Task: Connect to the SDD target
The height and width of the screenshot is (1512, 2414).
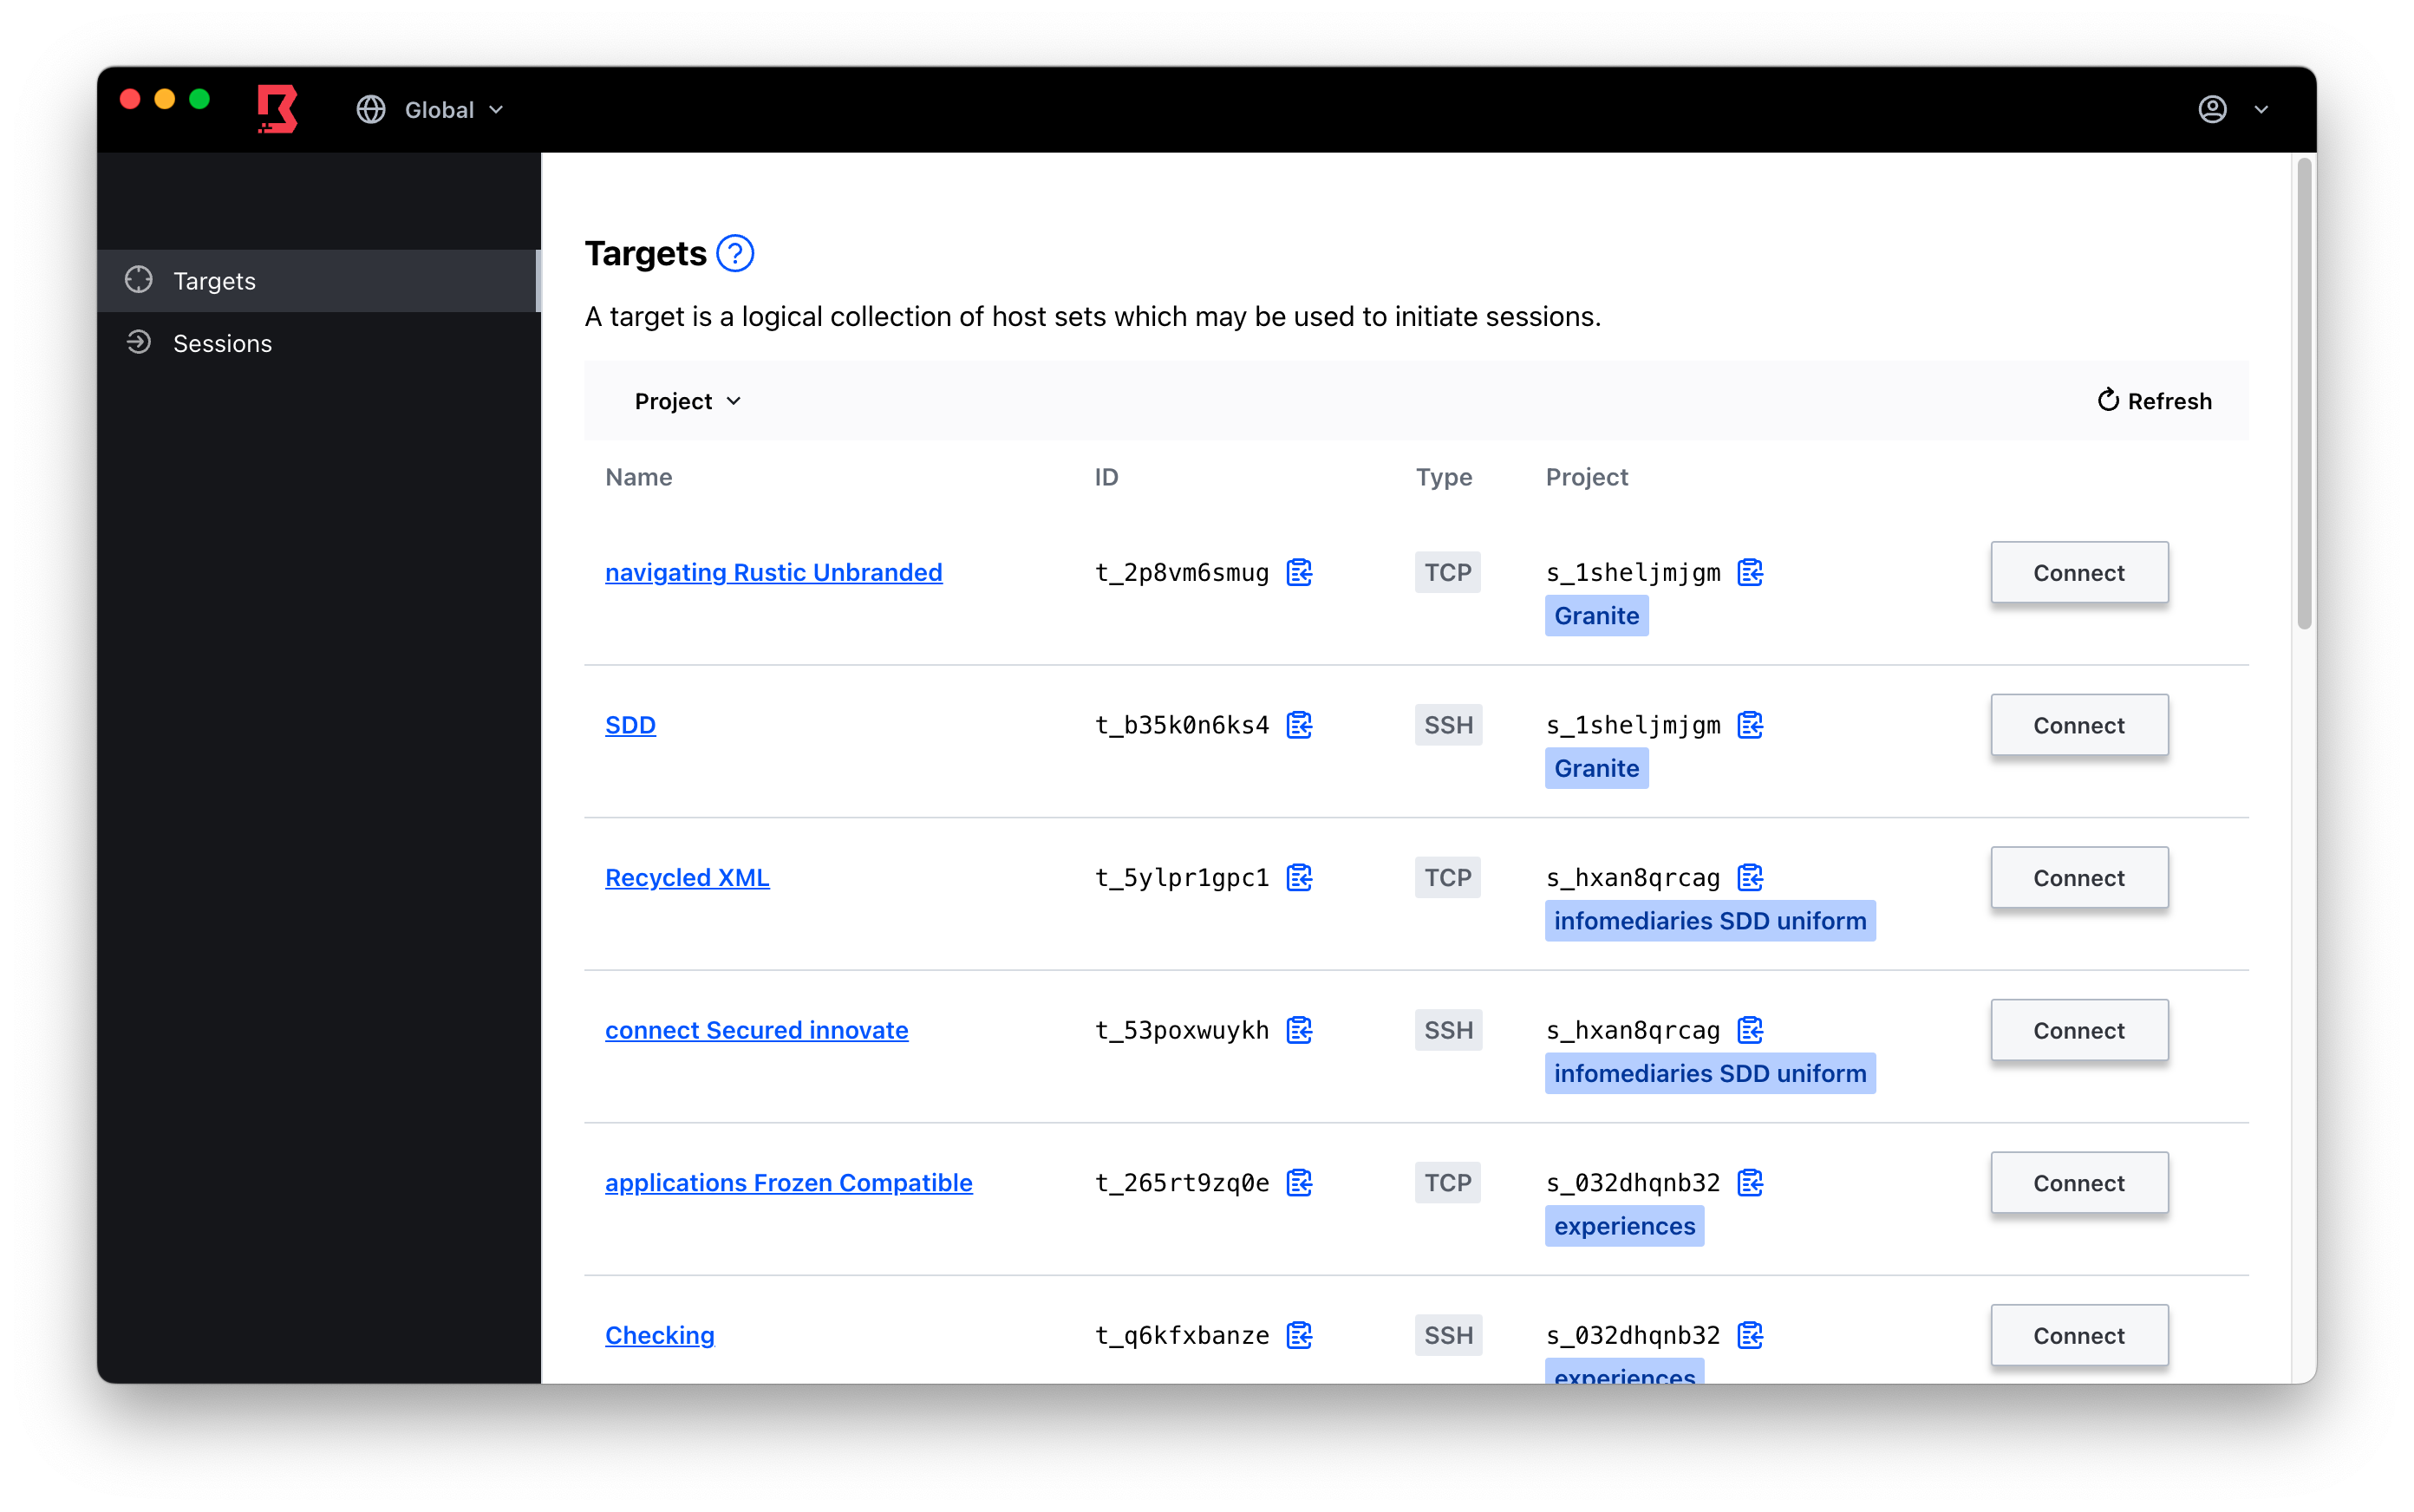Action: (2078, 724)
